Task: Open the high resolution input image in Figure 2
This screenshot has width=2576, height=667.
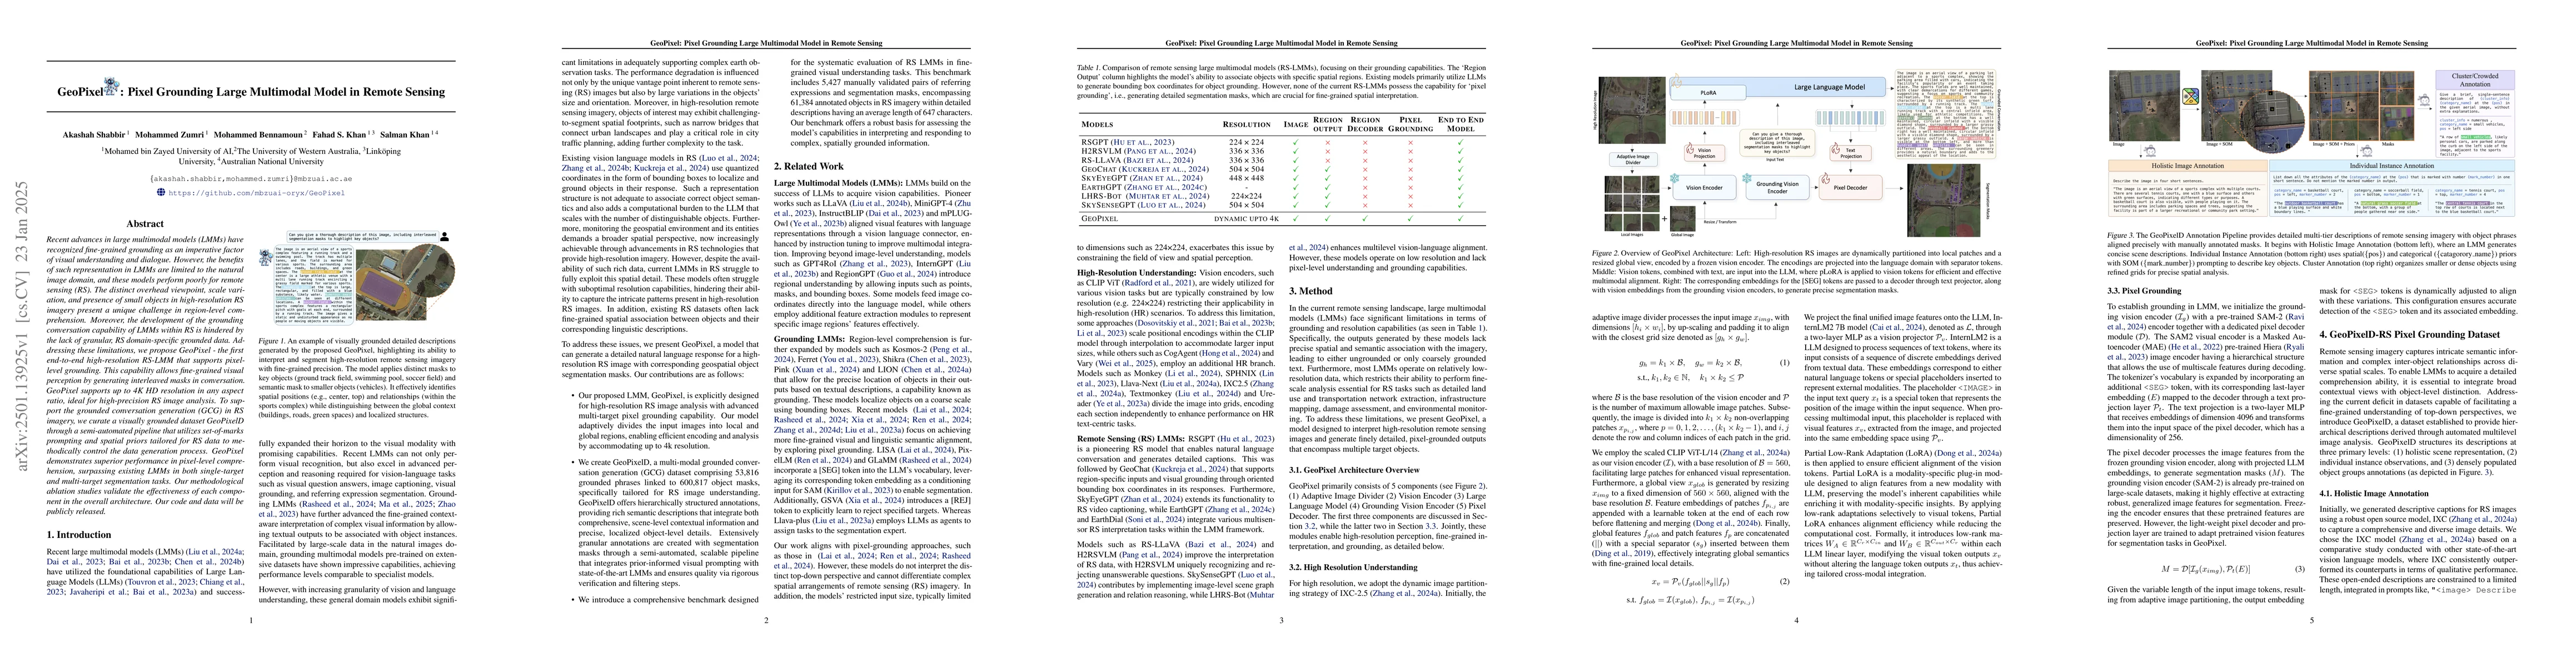Action: pos(1633,111)
